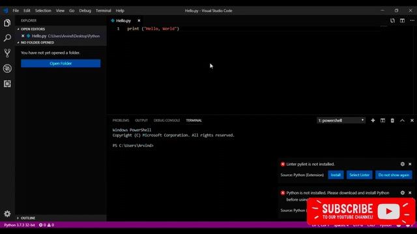Open the Manage gear in activity bar
The image size is (417, 234).
7,214
